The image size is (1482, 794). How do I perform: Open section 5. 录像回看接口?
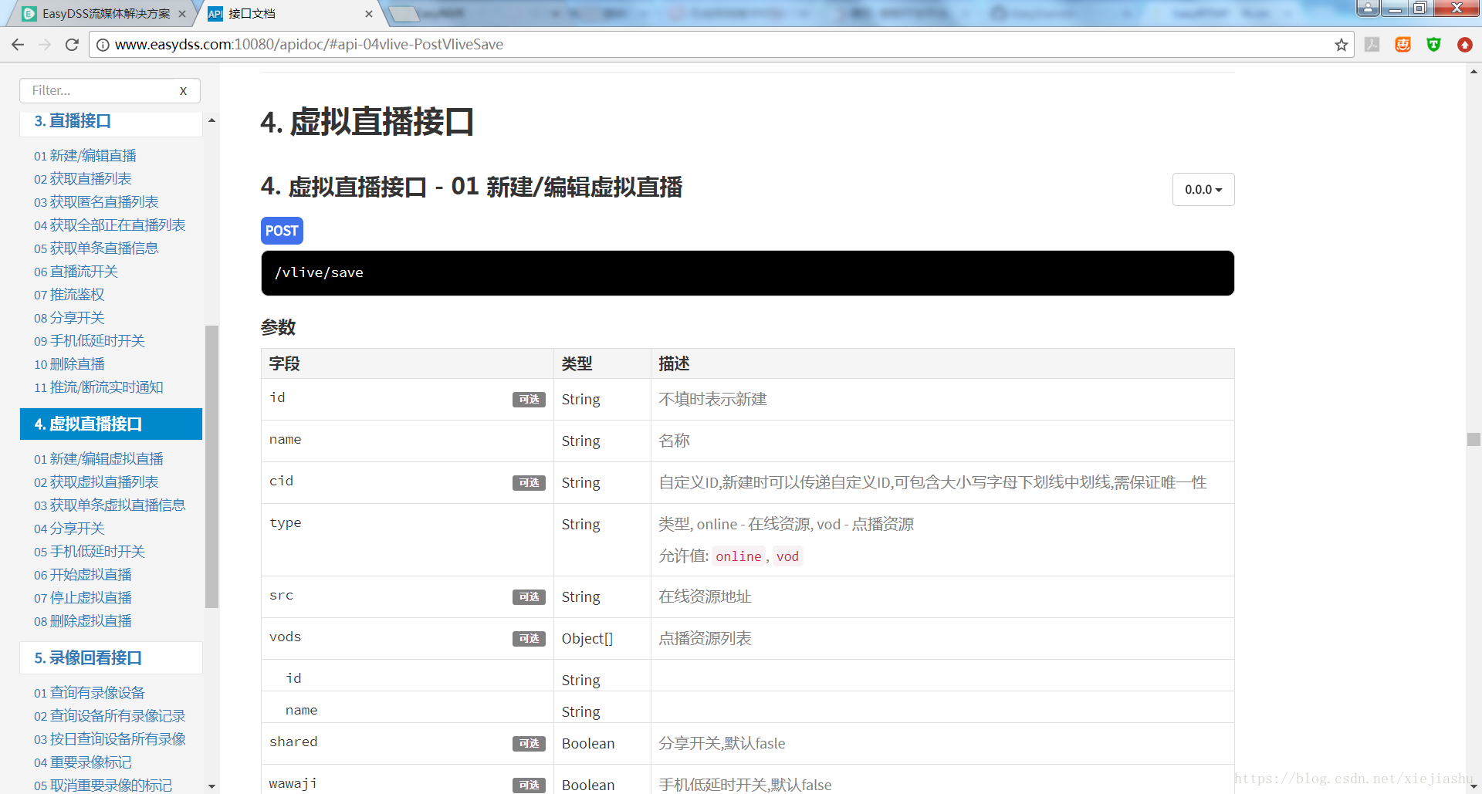pos(110,658)
